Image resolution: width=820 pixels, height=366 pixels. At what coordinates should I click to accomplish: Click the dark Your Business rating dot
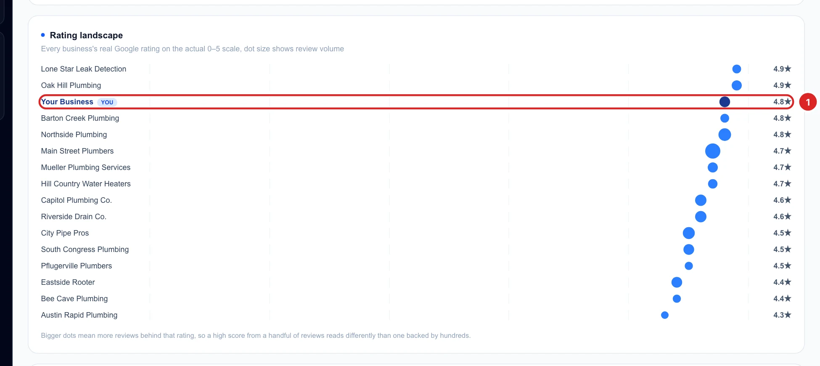coord(725,102)
